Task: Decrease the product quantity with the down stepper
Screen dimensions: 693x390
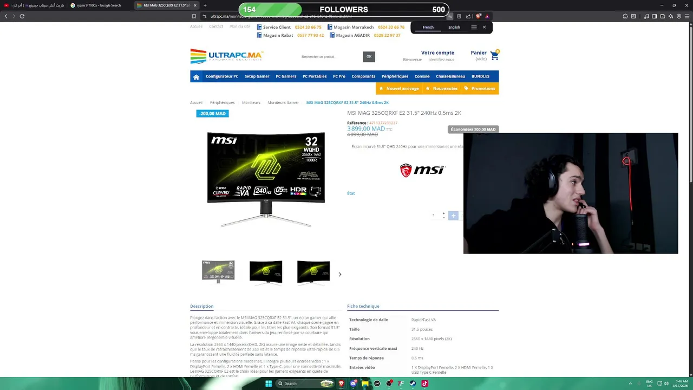Action: pos(443,217)
